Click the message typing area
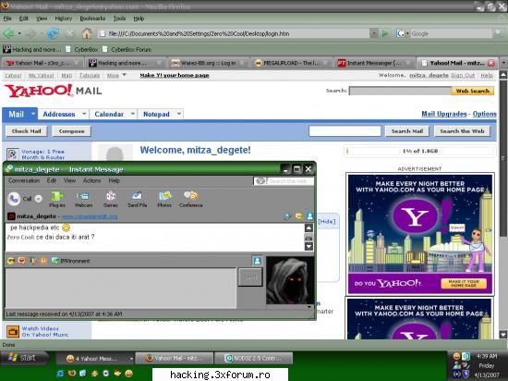Screen dimensions: 508x381 [121, 288]
